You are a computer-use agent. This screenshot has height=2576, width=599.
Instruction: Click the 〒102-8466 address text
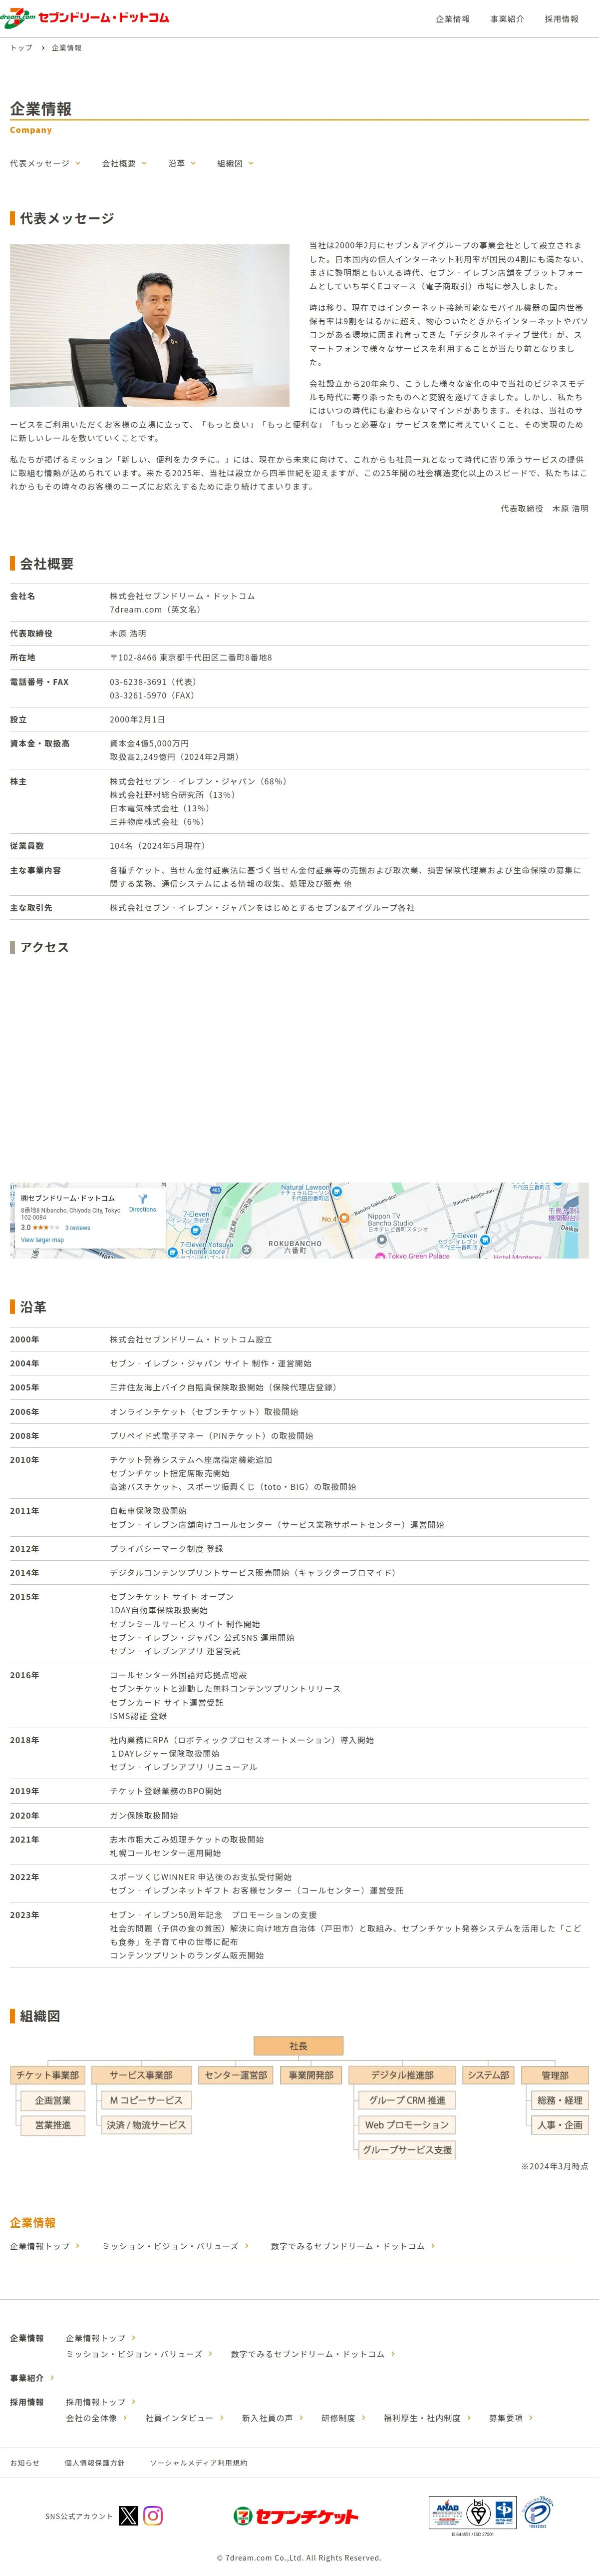click(x=191, y=658)
